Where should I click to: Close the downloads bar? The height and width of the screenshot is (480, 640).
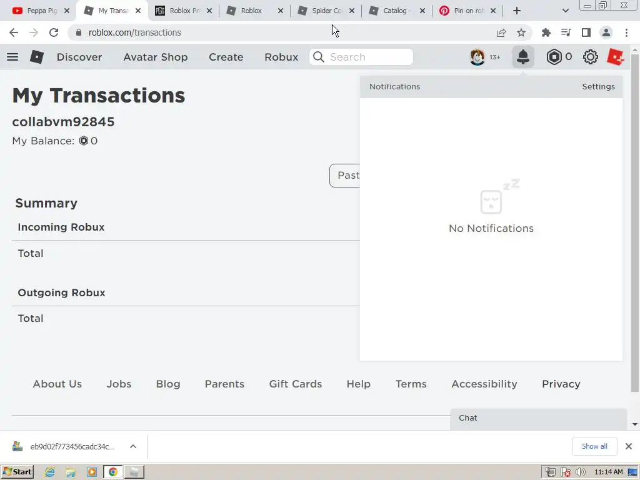tap(629, 446)
